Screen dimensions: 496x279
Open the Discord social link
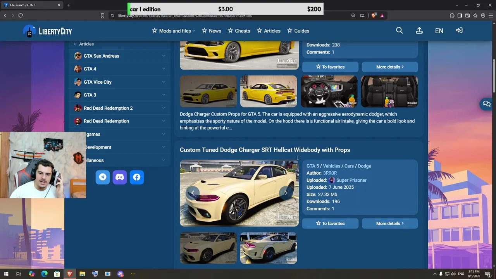pos(120,177)
